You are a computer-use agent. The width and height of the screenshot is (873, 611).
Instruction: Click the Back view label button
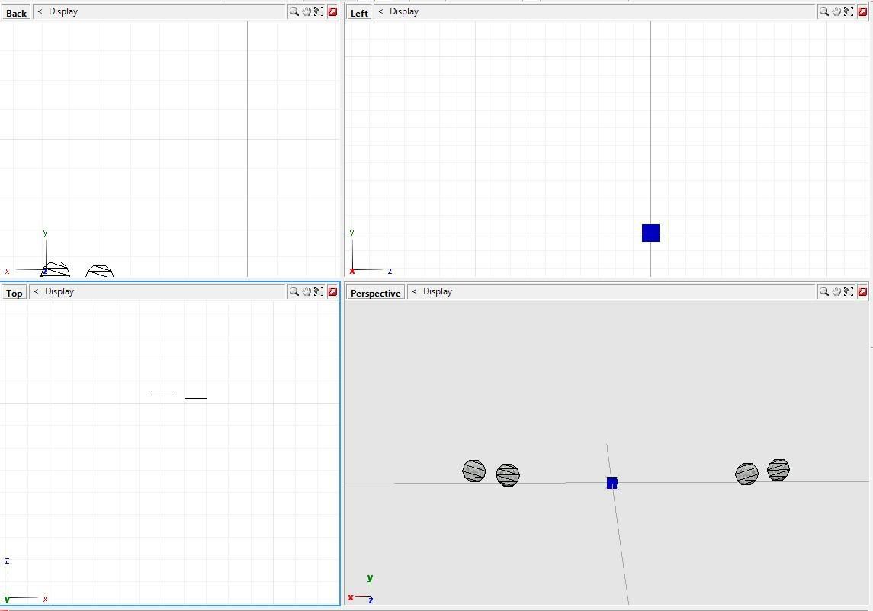[16, 13]
